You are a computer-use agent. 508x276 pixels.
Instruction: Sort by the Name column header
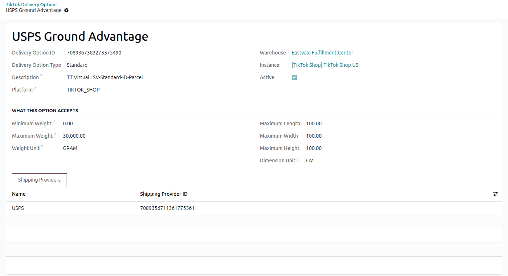(x=19, y=194)
